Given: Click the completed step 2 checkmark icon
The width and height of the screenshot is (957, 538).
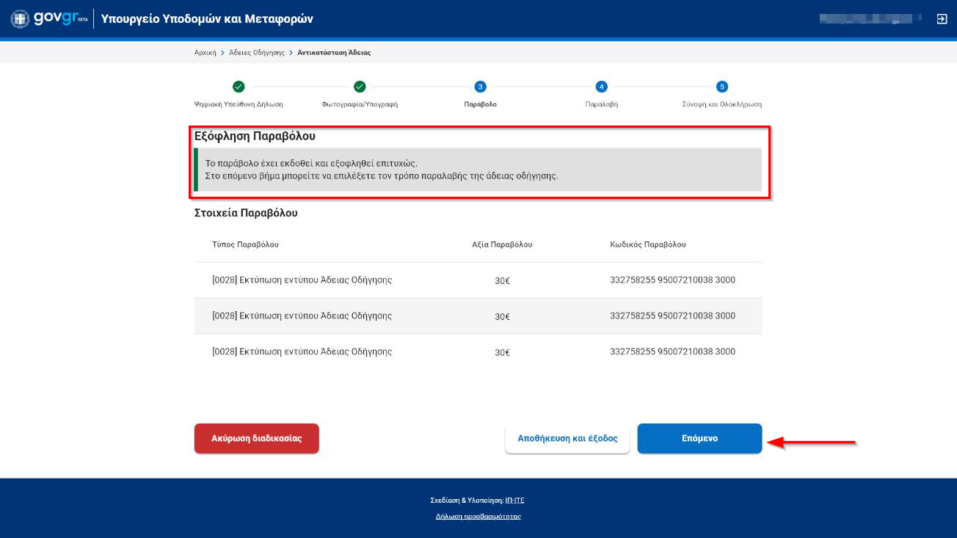Looking at the screenshot, I should tap(360, 87).
